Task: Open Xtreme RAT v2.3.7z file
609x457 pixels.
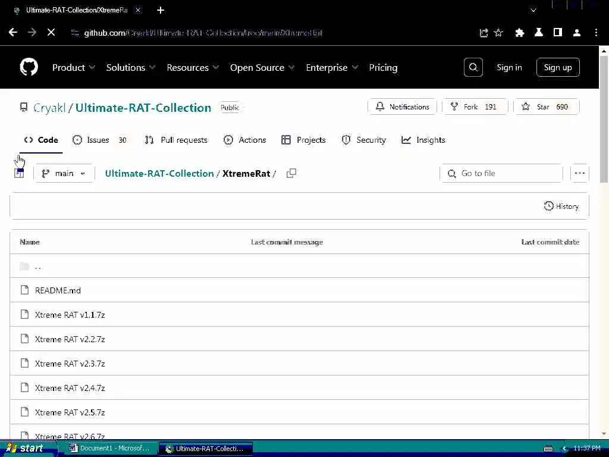Action: tap(70, 364)
